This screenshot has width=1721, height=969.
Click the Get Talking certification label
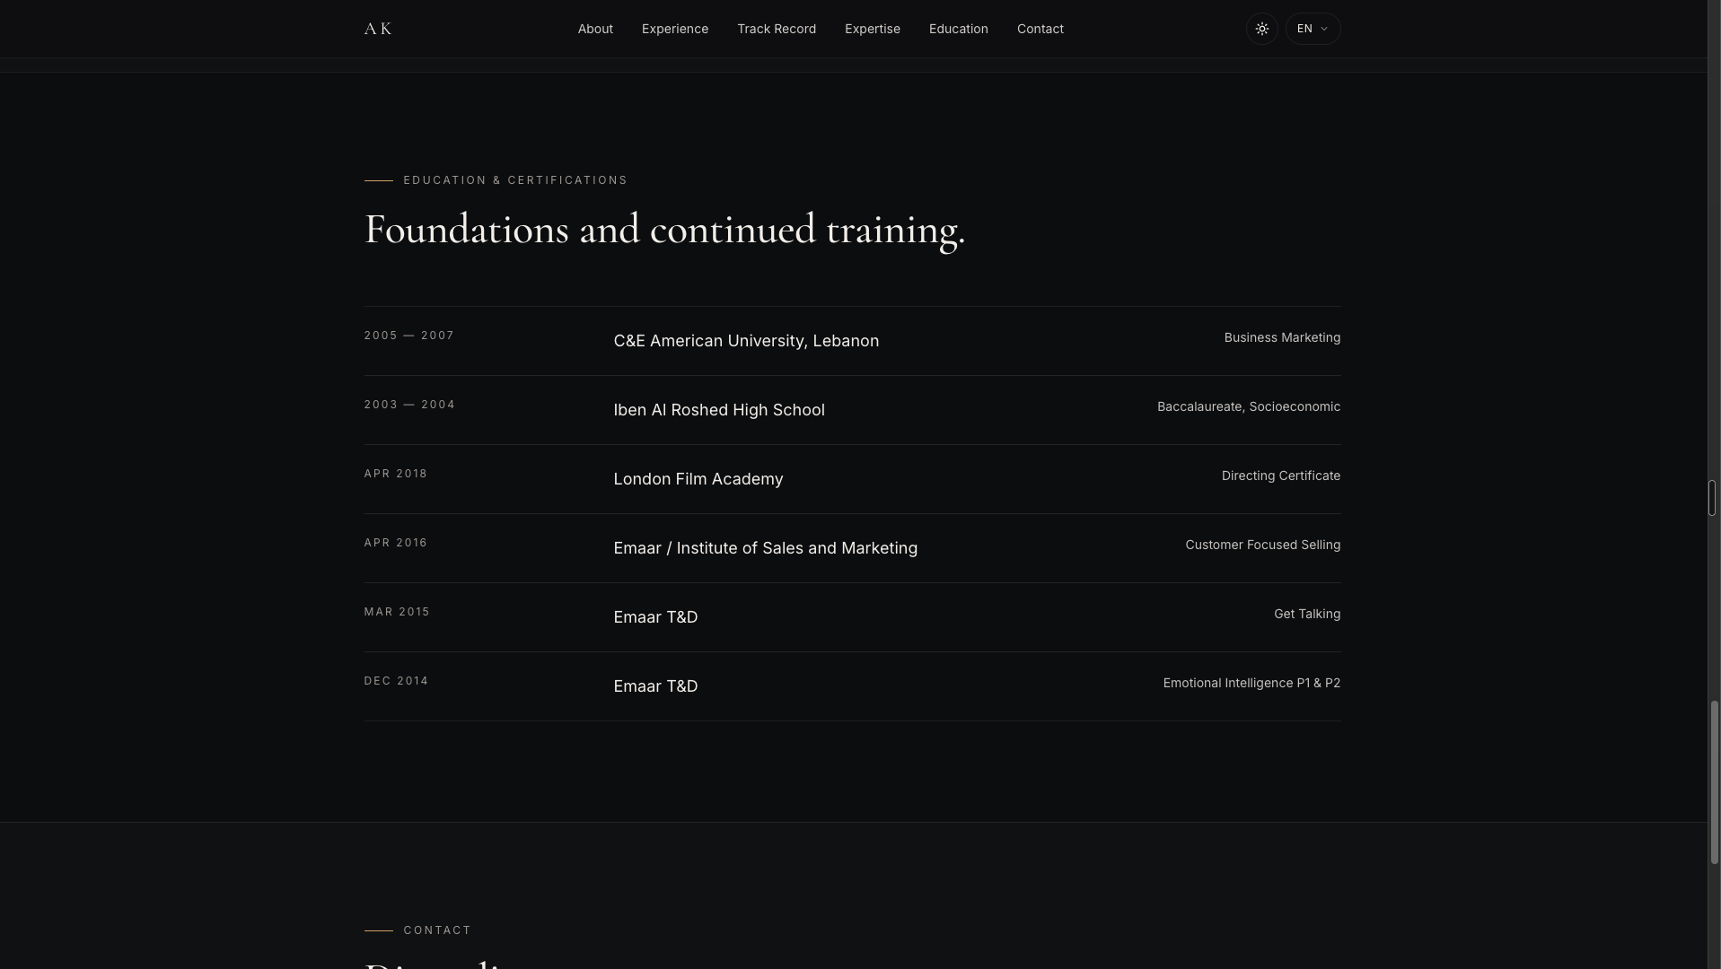click(1306, 614)
